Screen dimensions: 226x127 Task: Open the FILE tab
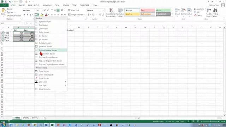click(x=4, y=5)
